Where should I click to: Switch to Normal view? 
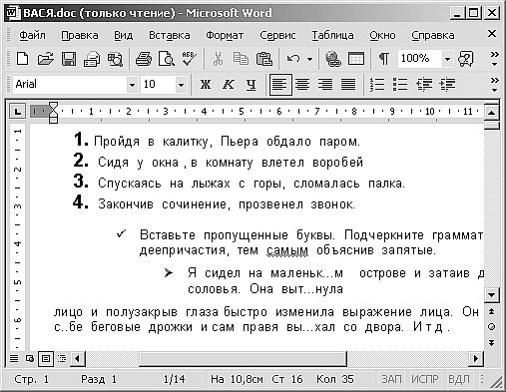[14, 359]
